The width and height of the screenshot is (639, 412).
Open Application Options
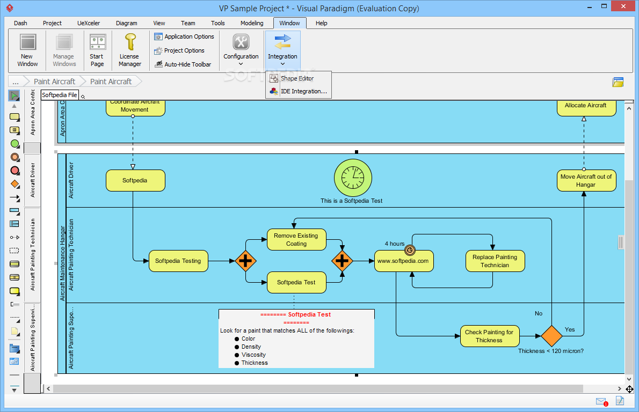click(x=184, y=36)
